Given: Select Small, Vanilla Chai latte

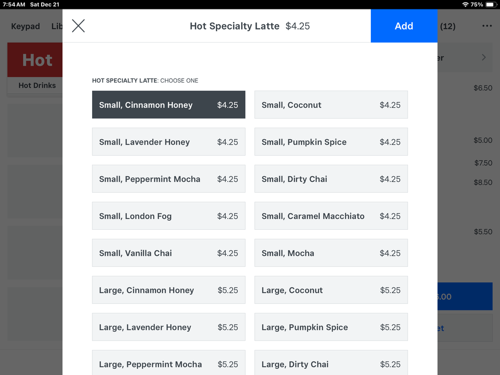Looking at the screenshot, I should (x=168, y=253).
